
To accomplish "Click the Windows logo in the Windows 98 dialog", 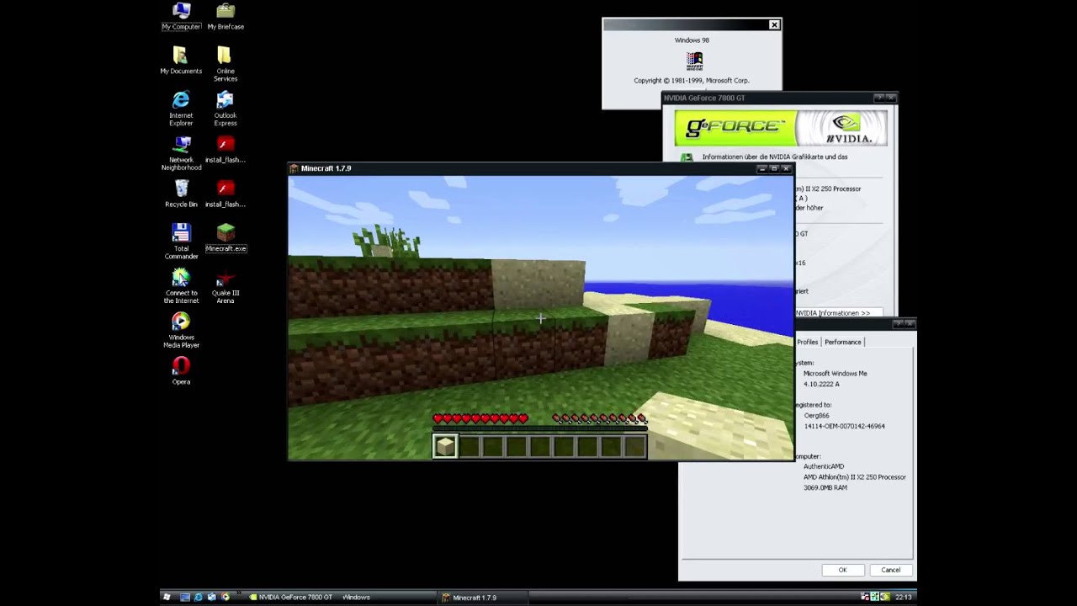I will pyautogui.click(x=694, y=60).
